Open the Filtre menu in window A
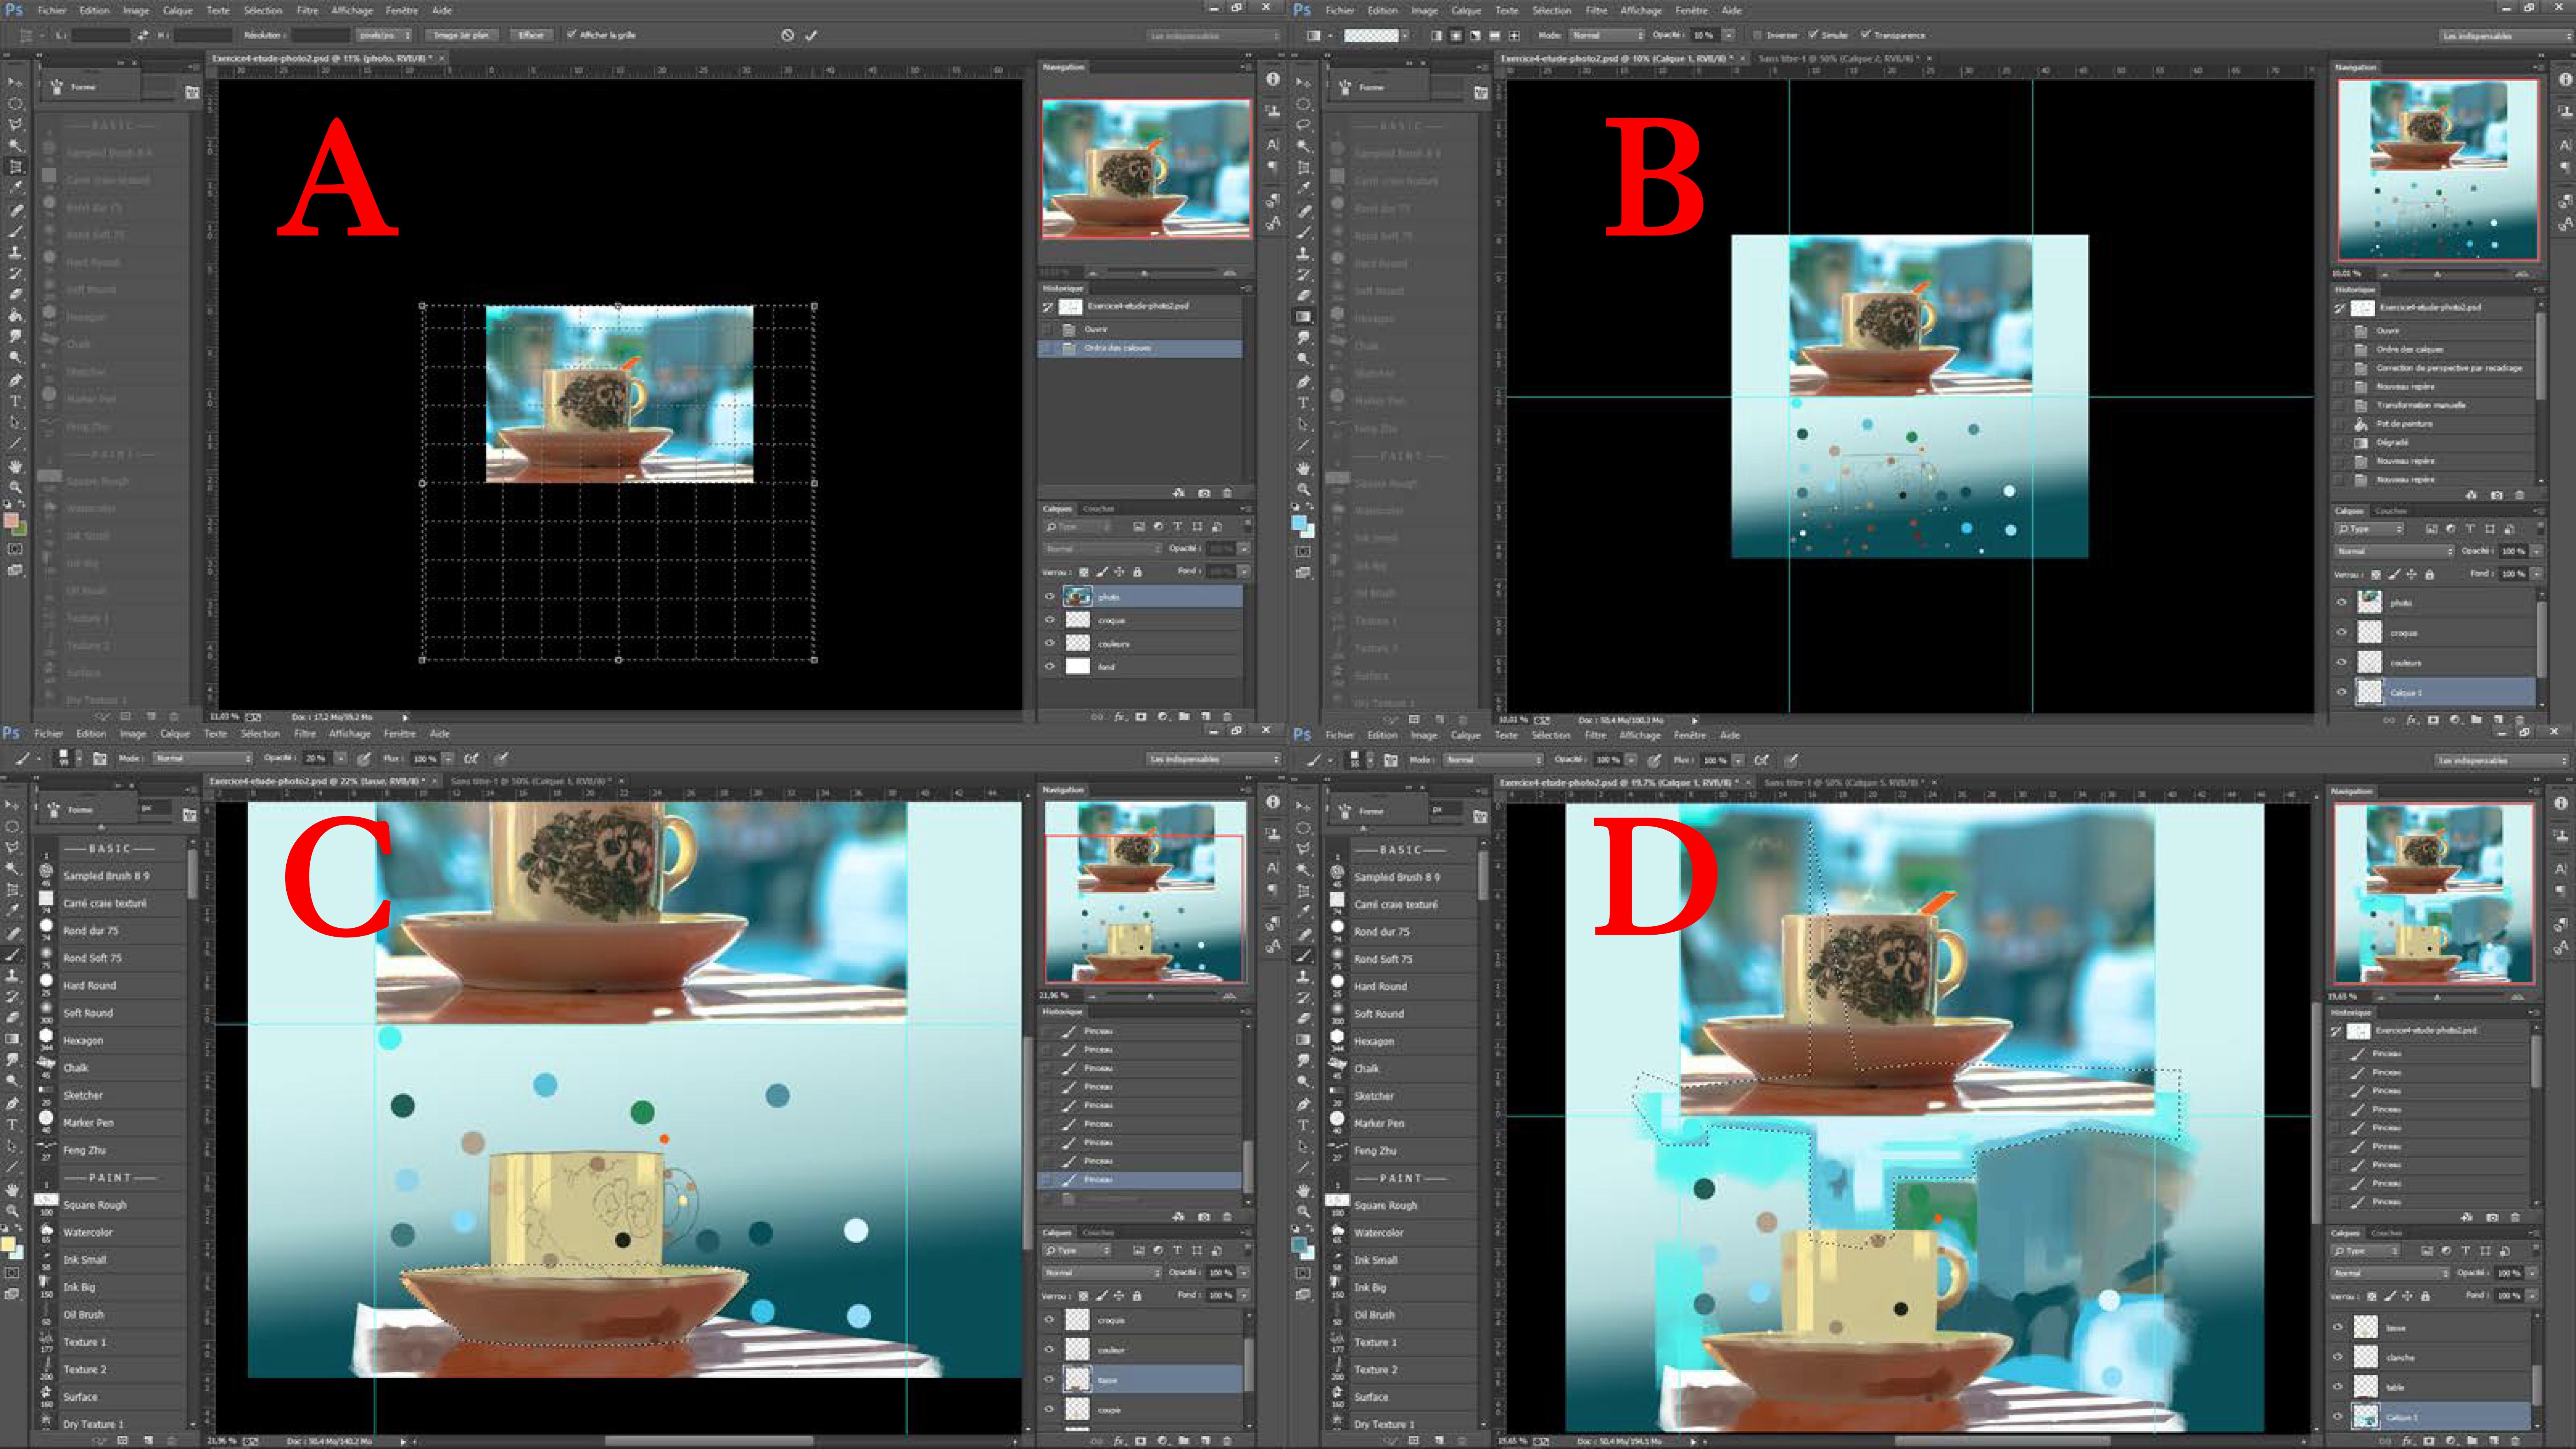This screenshot has width=2576, height=1449. (307, 10)
